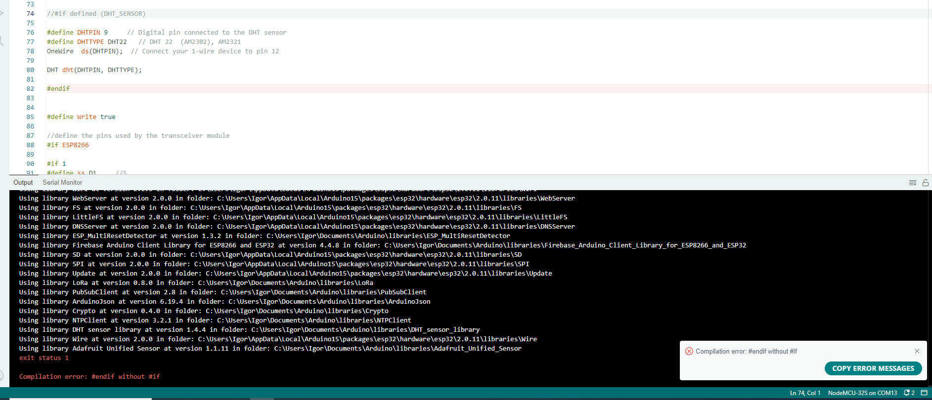Click 'Using library Firebase Arduino Client' output line
Viewport: 932px width, 400px height.
coord(383,245)
